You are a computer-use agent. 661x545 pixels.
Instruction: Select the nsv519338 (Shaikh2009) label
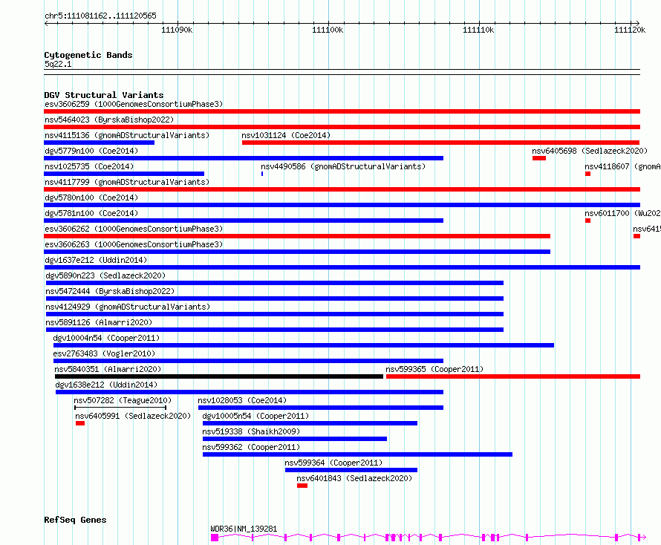click(x=251, y=431)
